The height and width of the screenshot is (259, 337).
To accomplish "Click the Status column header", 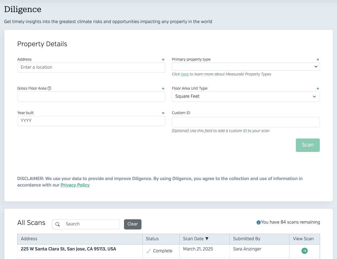I will (x=161, y=239).
